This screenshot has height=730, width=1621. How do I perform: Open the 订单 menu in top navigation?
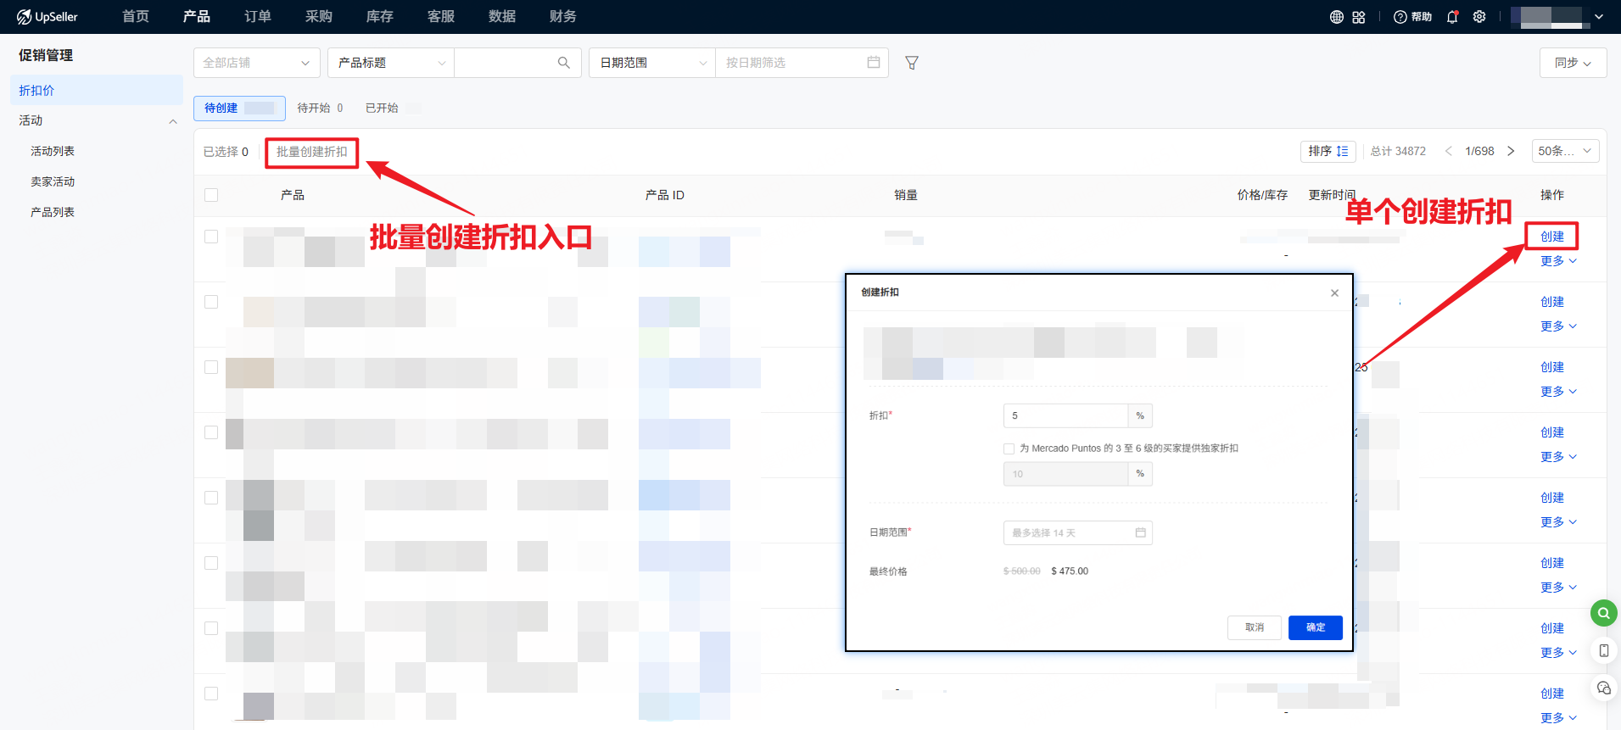pos(257,17)
